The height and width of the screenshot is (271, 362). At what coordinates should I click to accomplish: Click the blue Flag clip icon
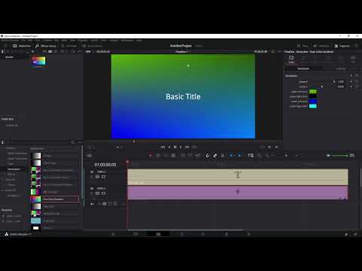coord(231,155)
